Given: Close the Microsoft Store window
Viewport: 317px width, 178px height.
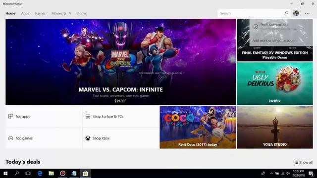Looking at the screenshot, I should point(313,3).
